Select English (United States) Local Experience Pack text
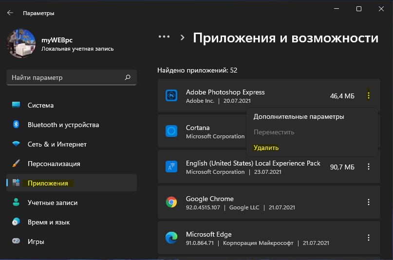This screenshot has height=260, width=393. (x=253, y=163)
